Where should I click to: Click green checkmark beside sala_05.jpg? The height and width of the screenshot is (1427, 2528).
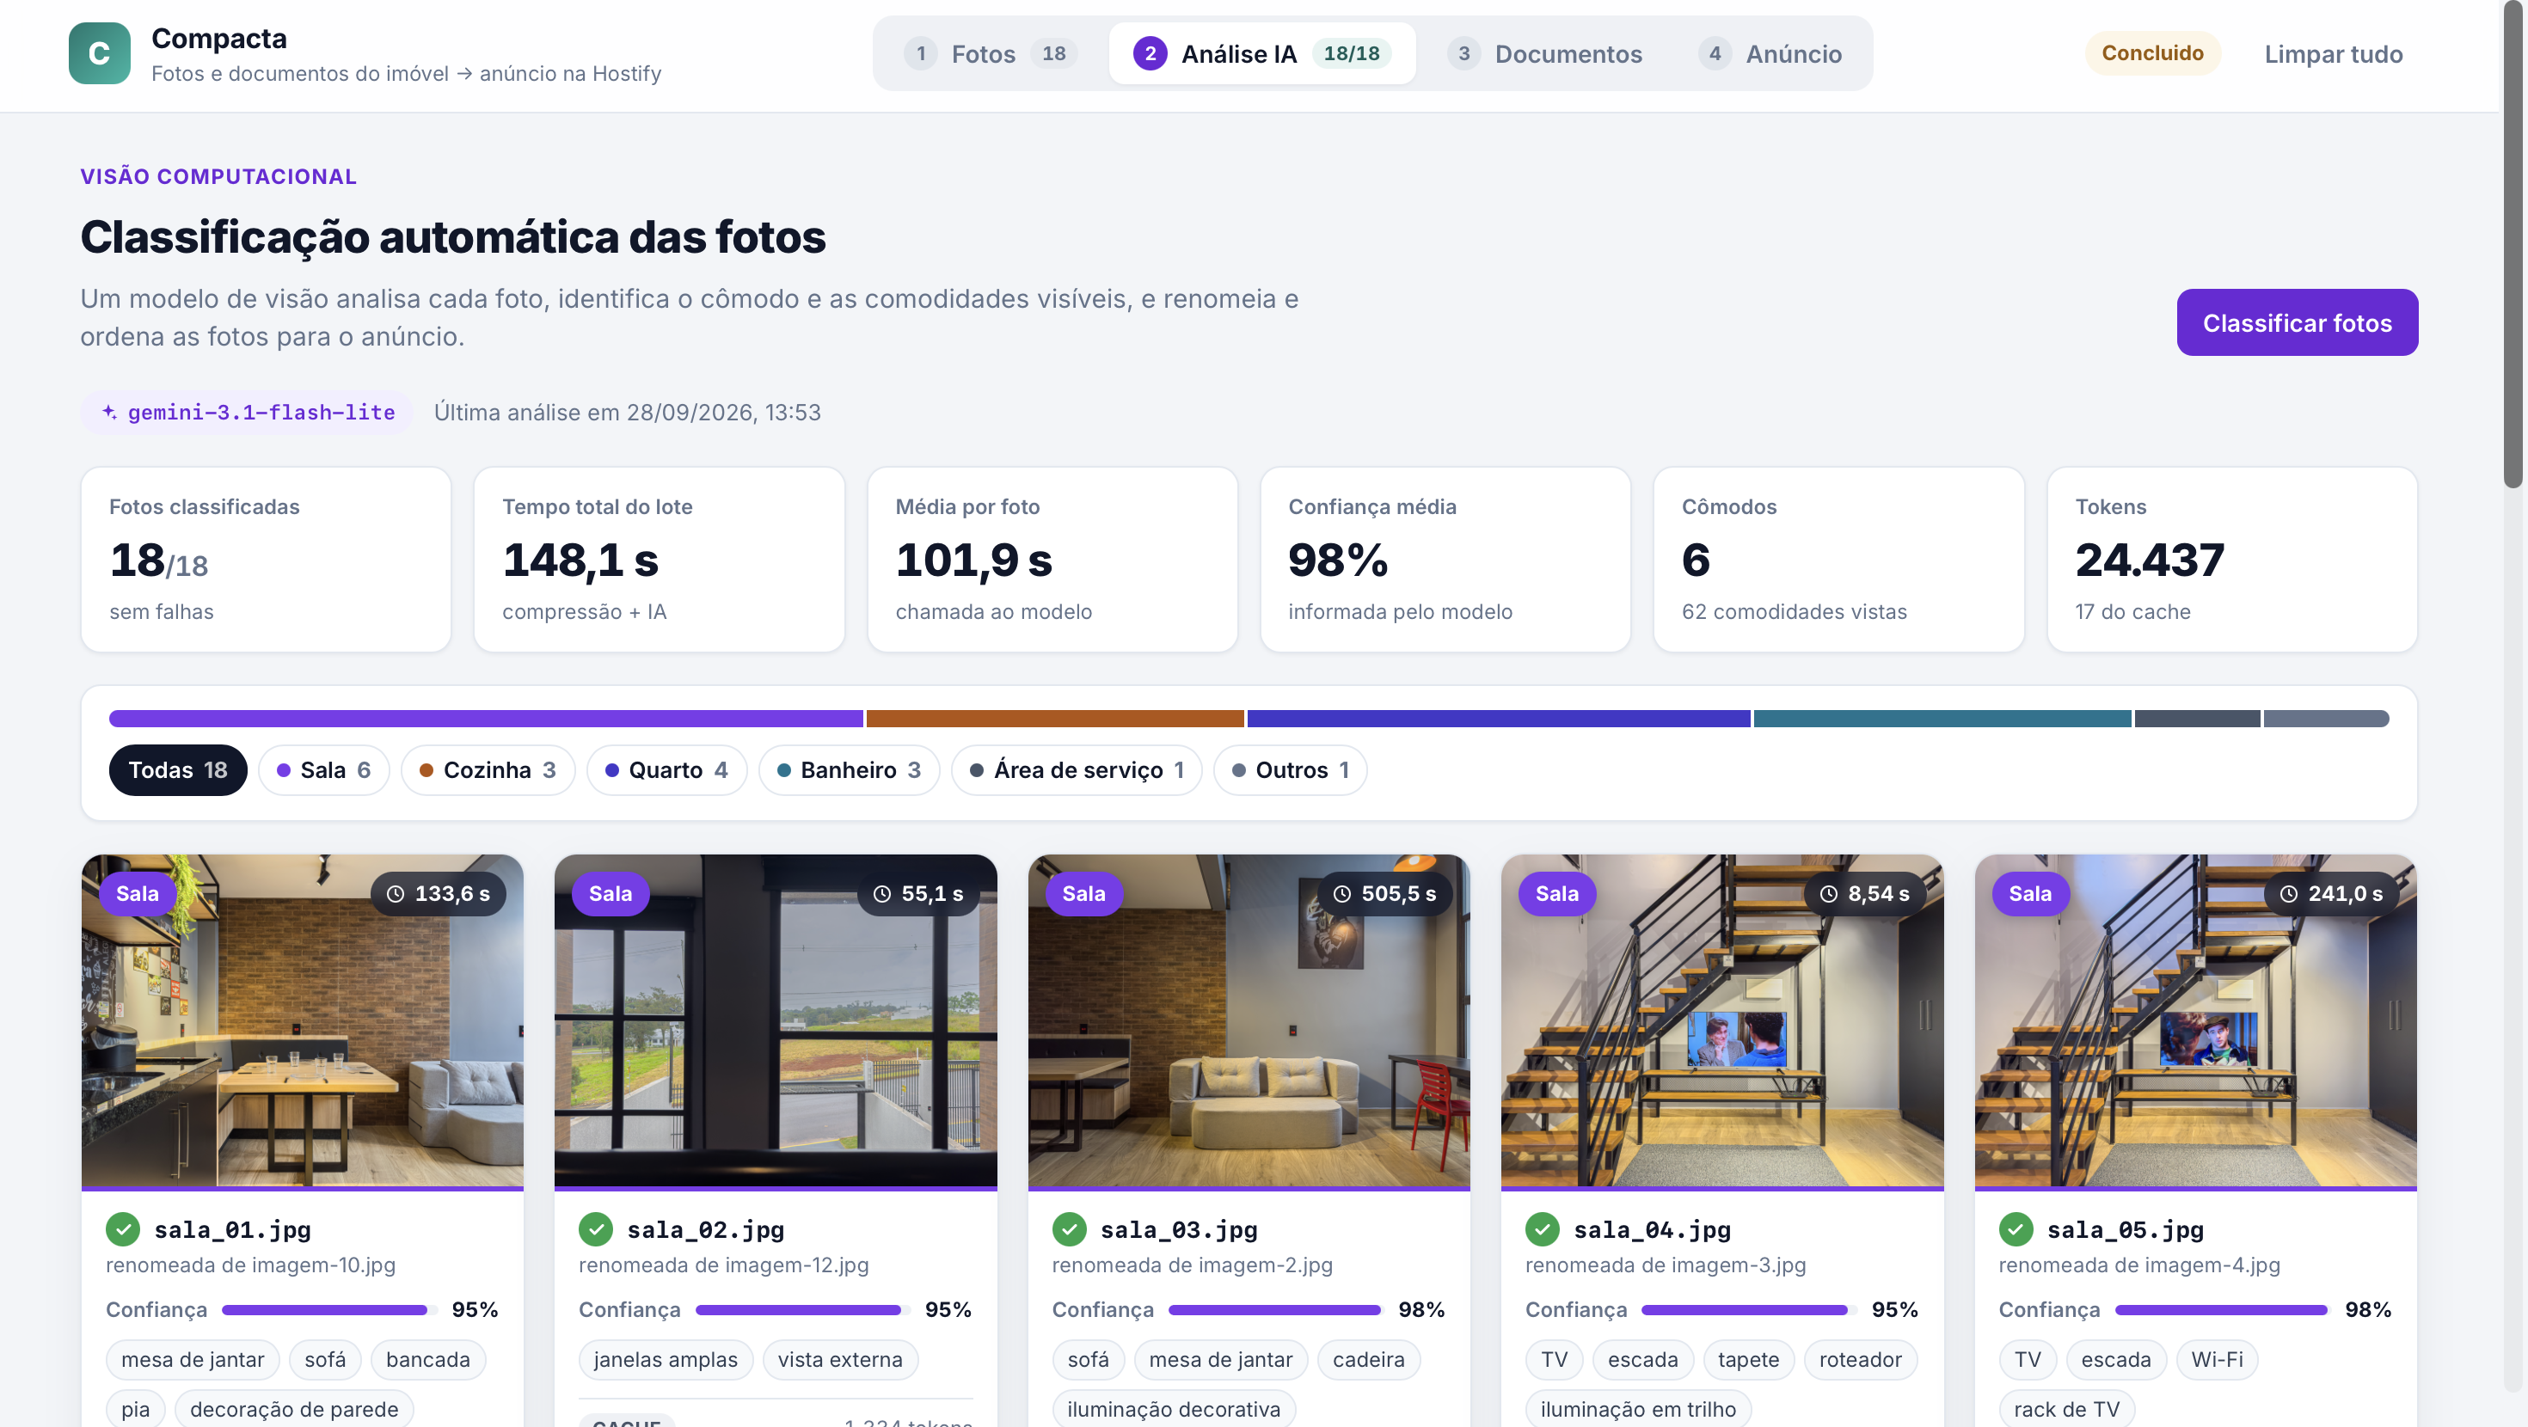tap(2016, 1228)
